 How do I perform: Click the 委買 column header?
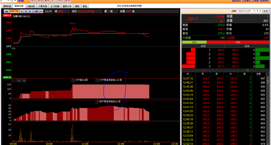(x=203, y=46)
